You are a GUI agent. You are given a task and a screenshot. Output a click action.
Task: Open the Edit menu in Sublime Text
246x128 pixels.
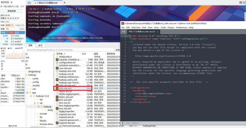pyautogui.click(x=128, y=27)
